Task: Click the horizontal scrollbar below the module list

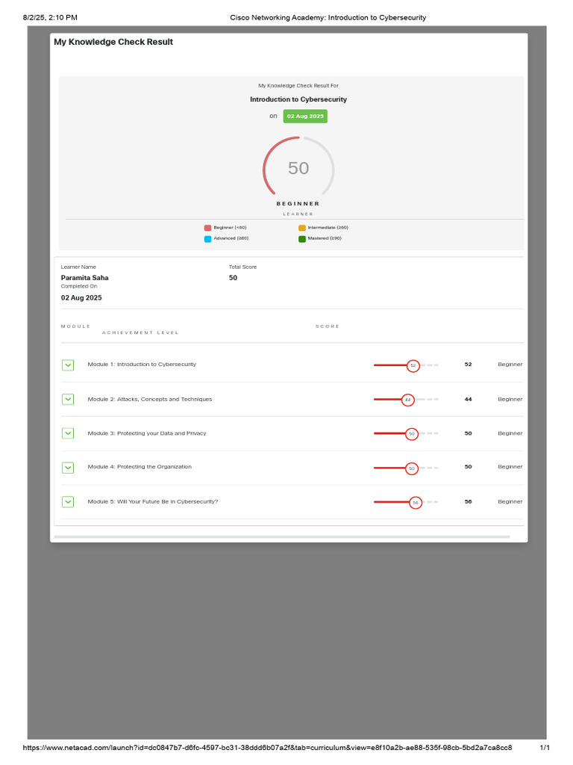Action: [x=281, y=536]
